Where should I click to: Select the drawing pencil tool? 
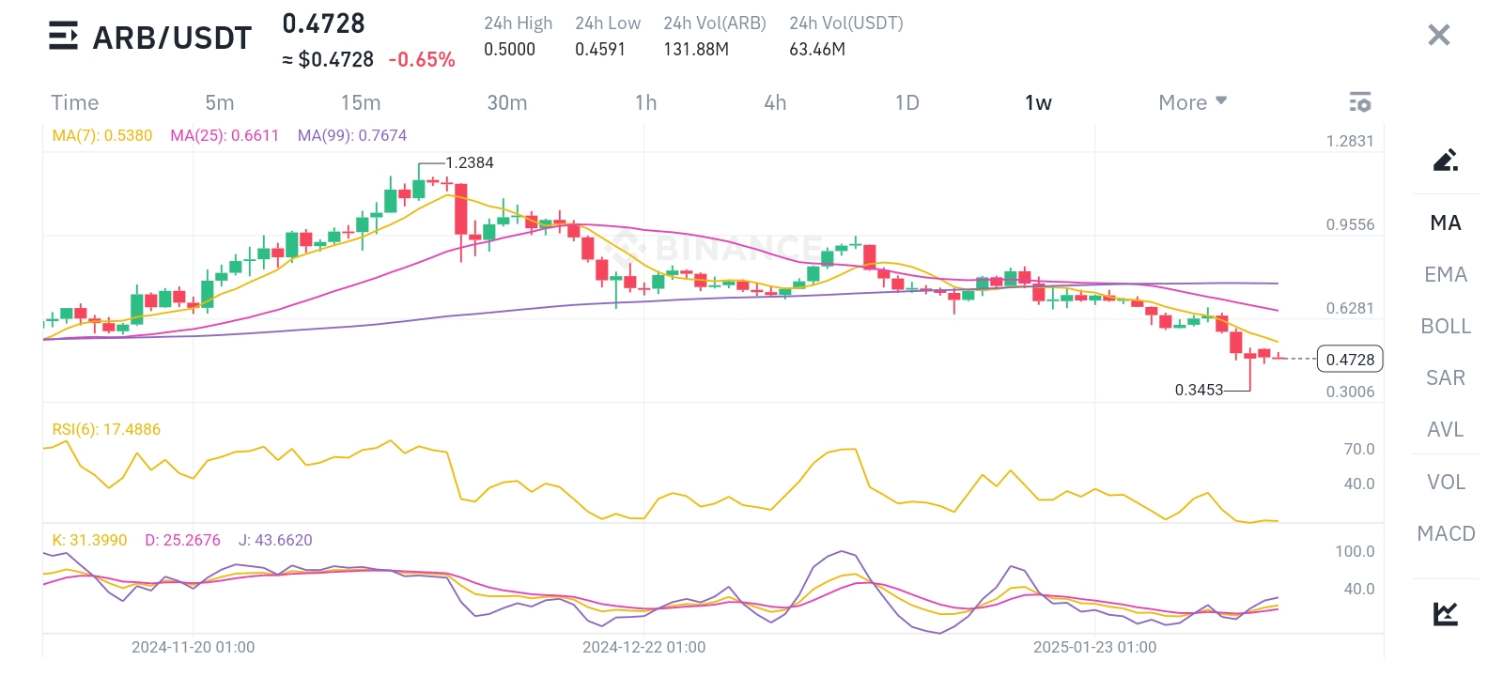[1446, 160]
